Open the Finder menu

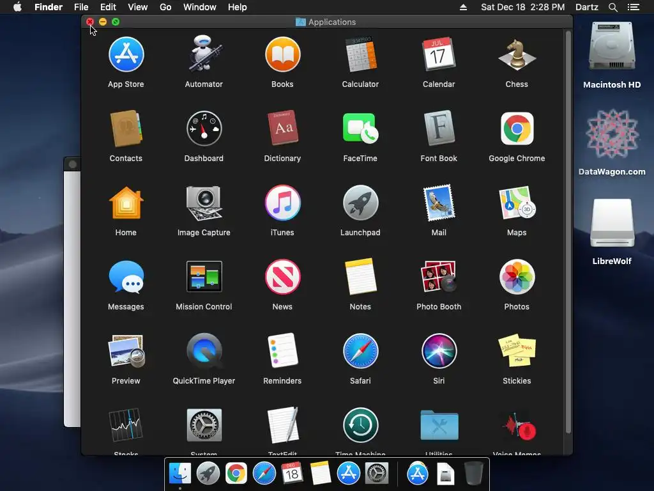click(x=49, y=7)
